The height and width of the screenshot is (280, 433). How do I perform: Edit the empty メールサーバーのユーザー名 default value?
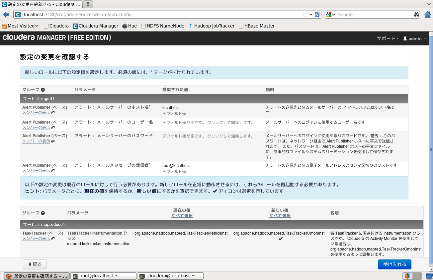[x=208, y=123]
